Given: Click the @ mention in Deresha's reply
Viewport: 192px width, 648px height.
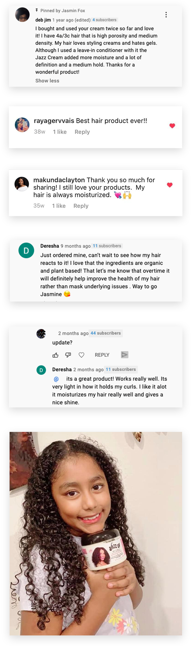Looking at the screenshot, I should tap(56, 379).
